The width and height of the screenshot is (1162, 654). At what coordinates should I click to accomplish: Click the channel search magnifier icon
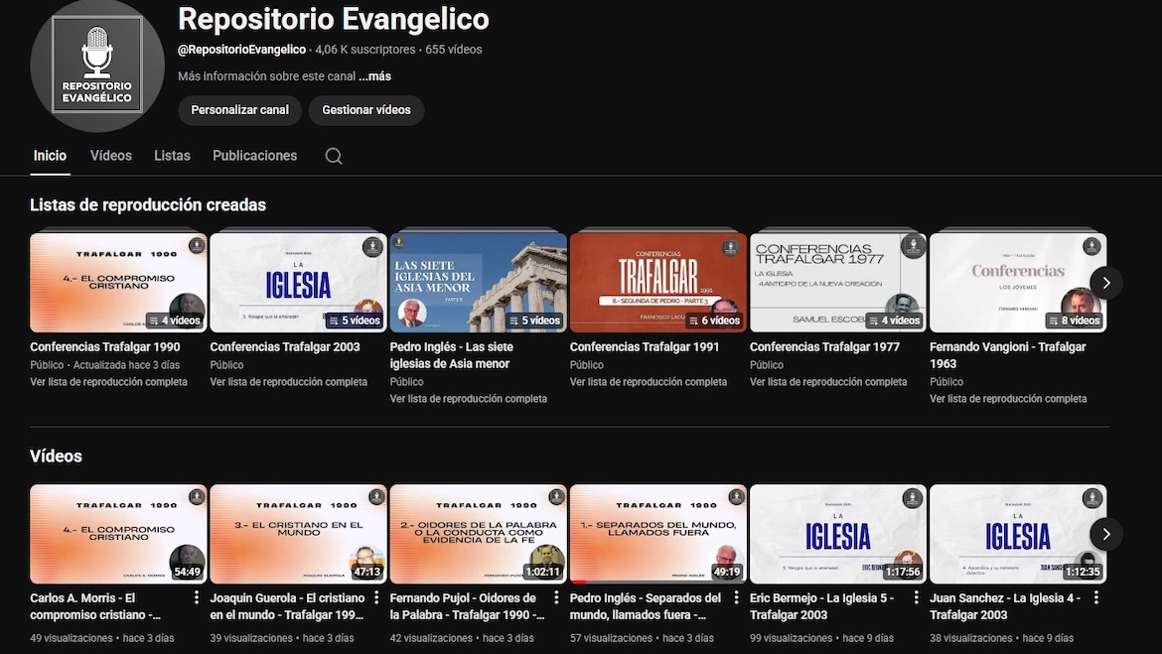click(x=334, y=156)
